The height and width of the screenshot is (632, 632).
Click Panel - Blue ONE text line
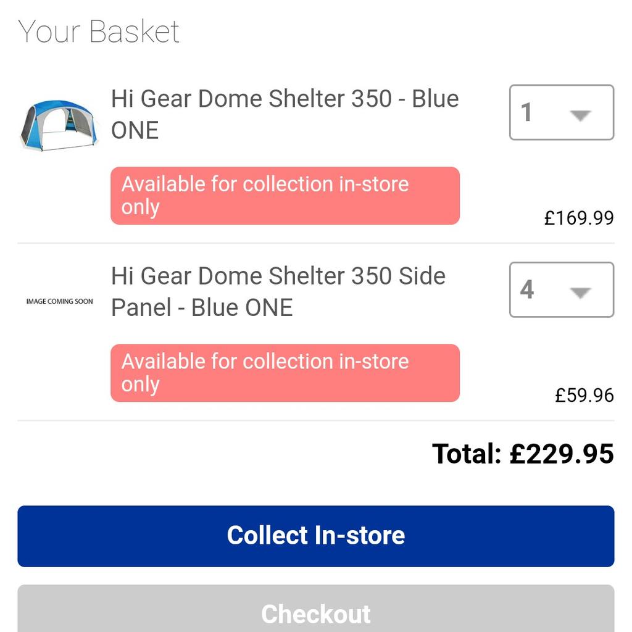click(x=202, y=308)
